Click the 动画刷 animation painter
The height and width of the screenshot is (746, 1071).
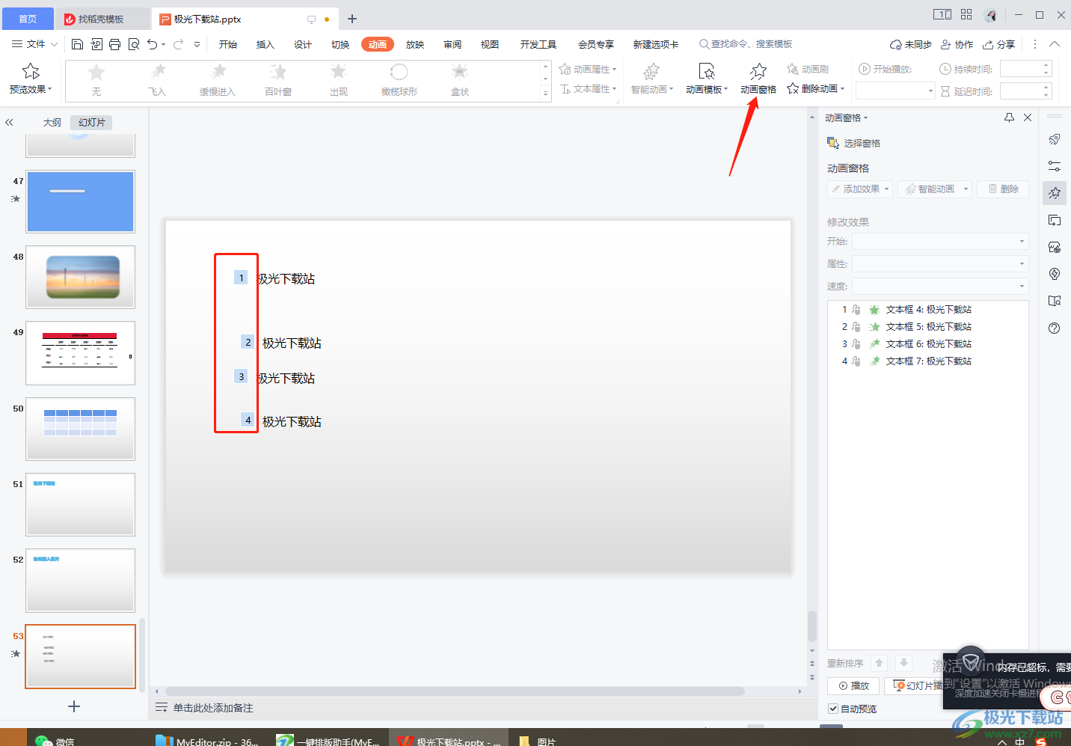pos(808,69)
